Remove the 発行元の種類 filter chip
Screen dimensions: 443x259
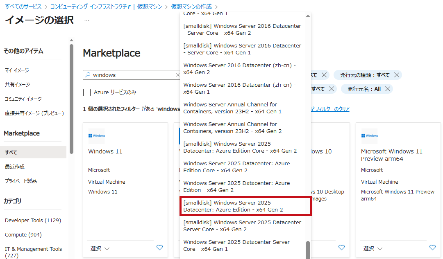click(397, 75)
